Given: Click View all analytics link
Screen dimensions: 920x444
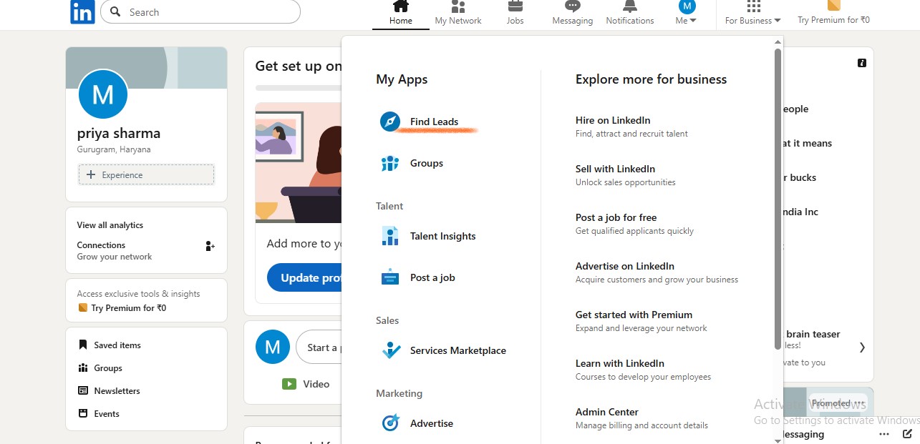Looking at the screenshot, I should click(x=110, y=225).
